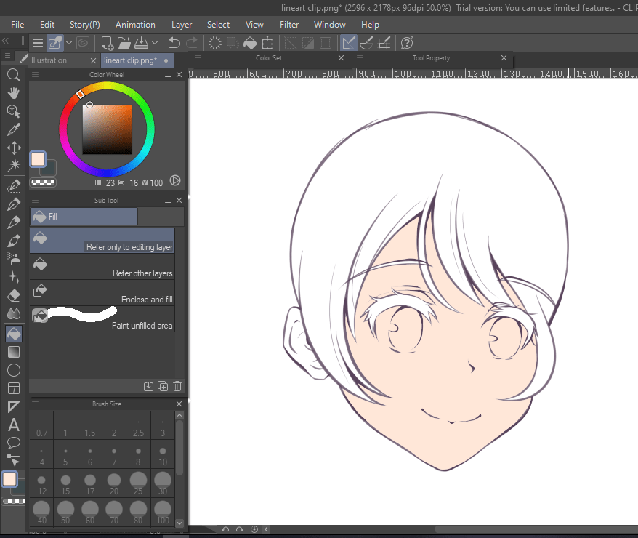
Task: Click the Undo icon in the toolbar
Action: [x=174, y=43]
